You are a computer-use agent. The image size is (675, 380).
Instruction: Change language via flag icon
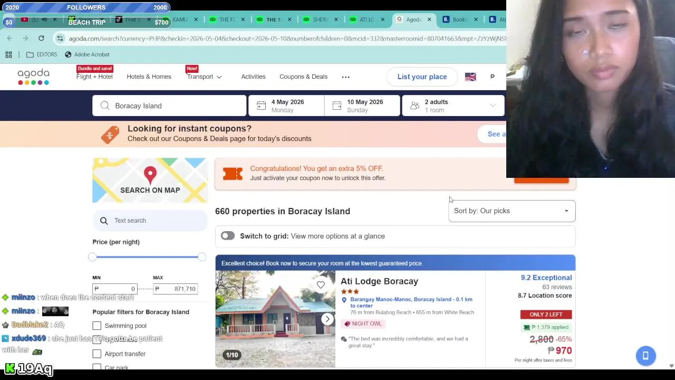(x=470, y=77)
